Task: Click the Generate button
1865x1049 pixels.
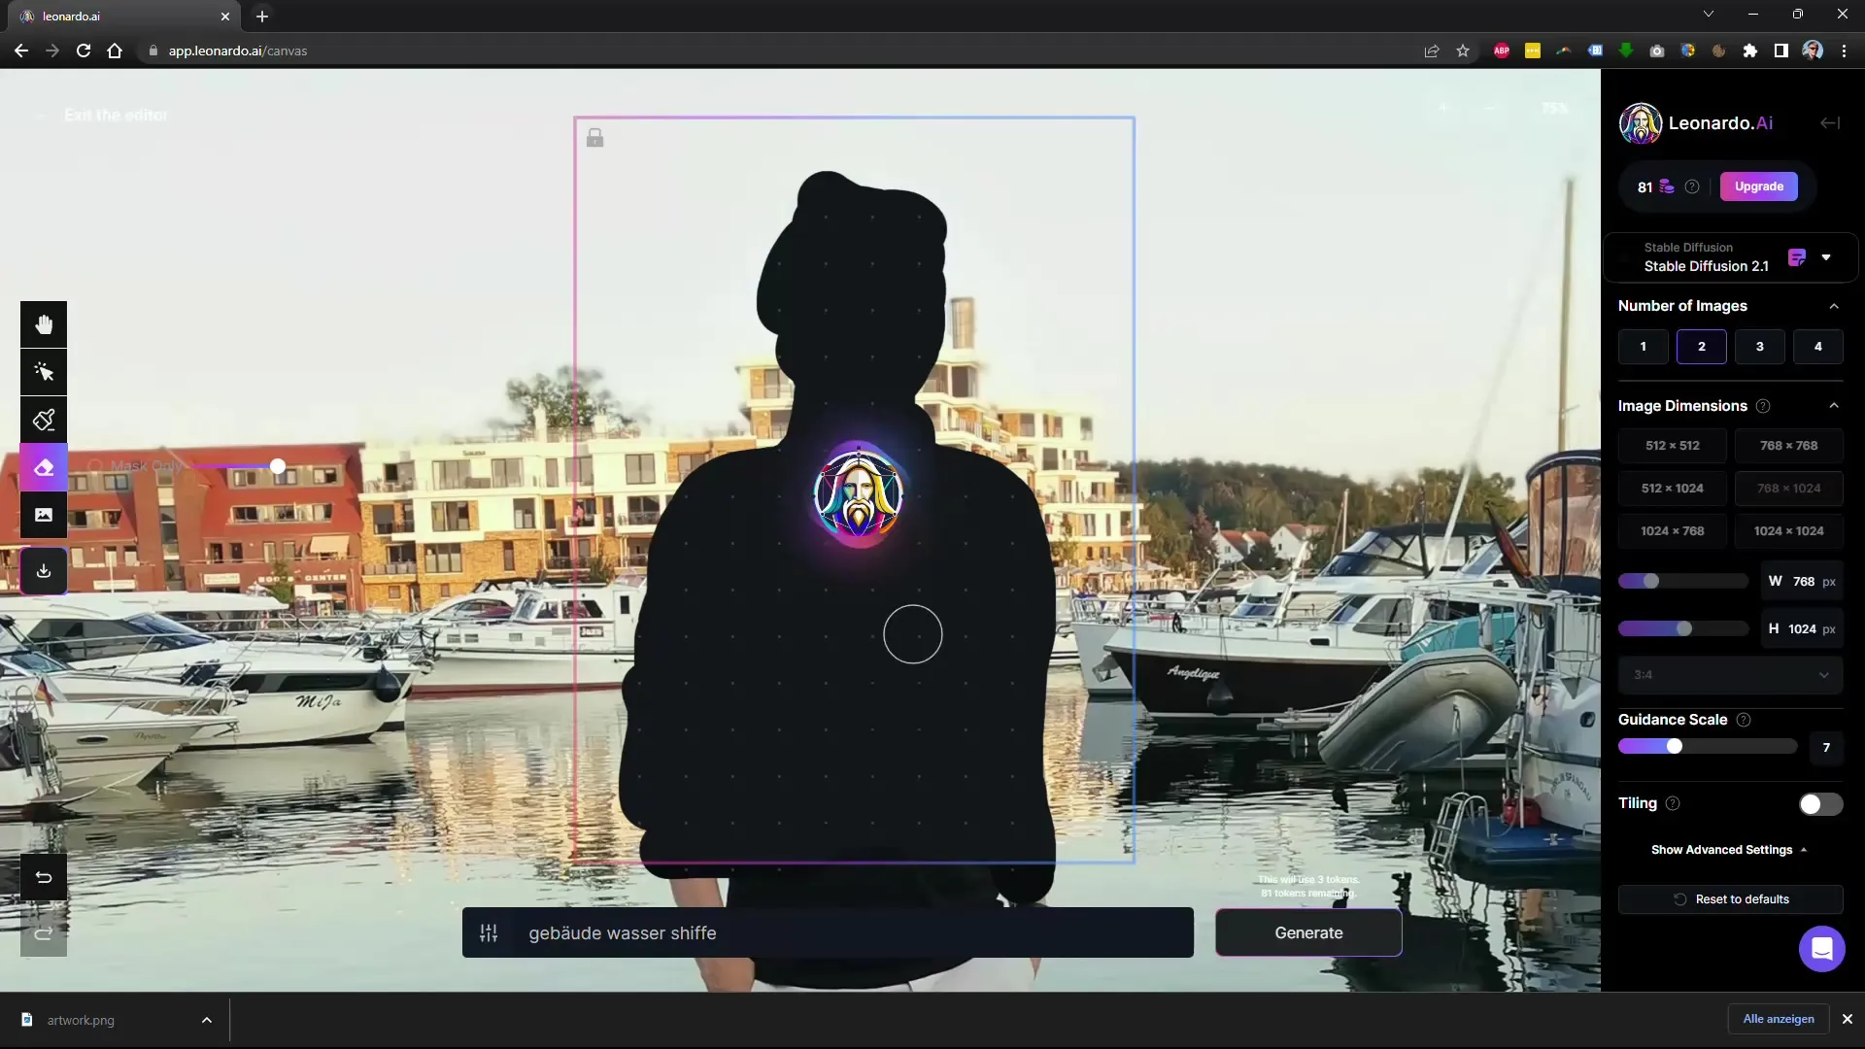Action: (x=1307, y=932)
